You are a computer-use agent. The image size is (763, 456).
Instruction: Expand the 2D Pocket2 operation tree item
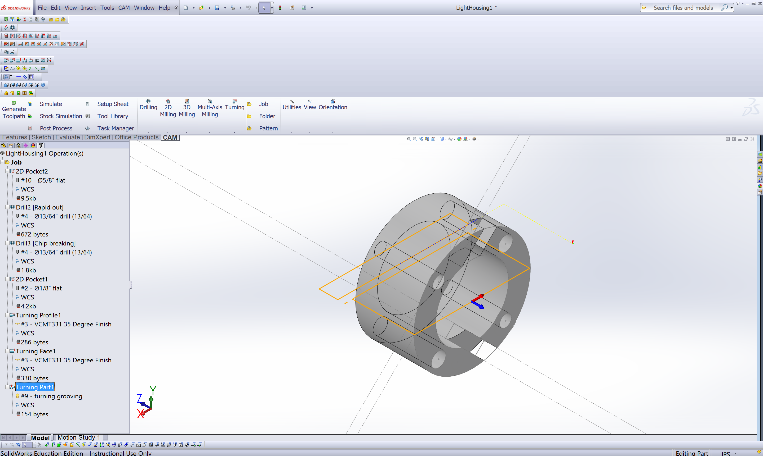pyautogui.click(x=8, y=171)
